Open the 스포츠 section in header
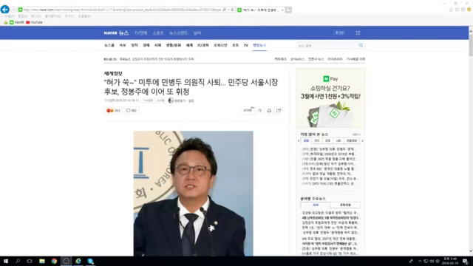This screenshot has height=266, width=473. (158, 33)
